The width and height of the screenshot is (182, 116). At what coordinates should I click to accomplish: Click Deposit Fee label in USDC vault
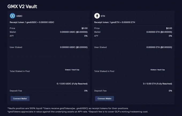point(16,91)
